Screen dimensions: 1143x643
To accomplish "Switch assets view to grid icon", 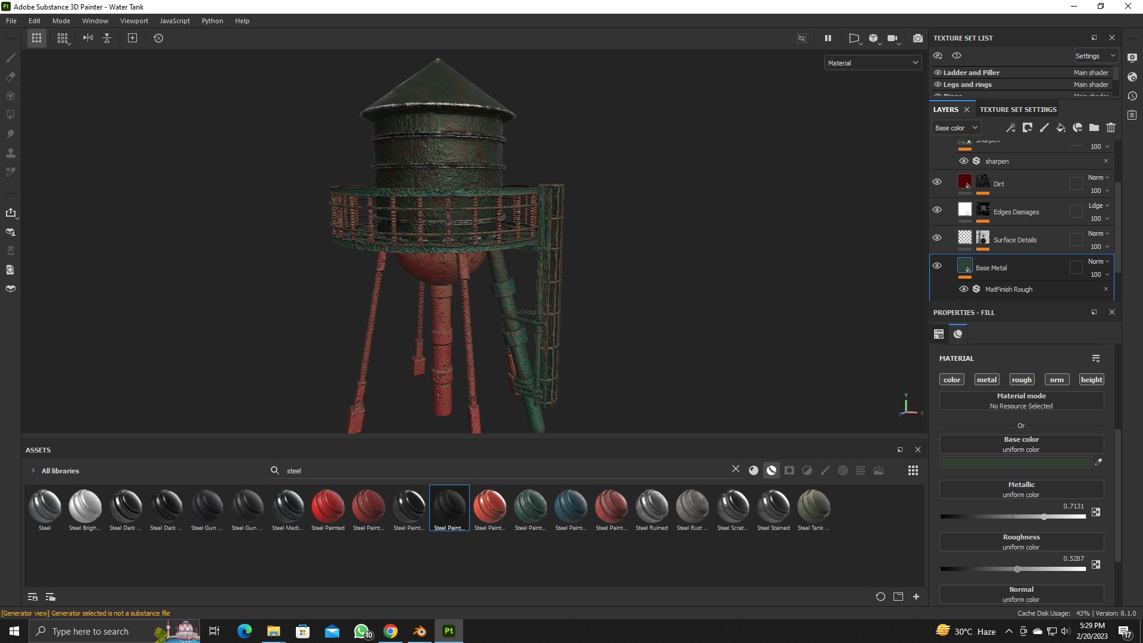I will coord(913,470).
